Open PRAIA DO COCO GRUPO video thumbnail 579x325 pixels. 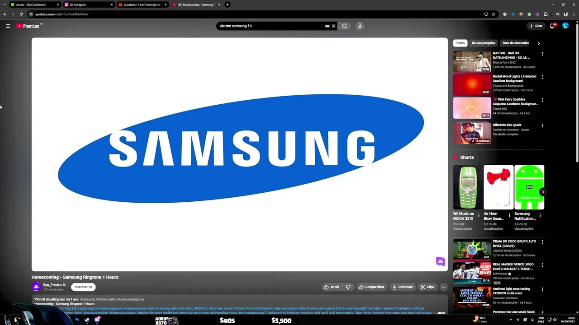tap(472, 249)
